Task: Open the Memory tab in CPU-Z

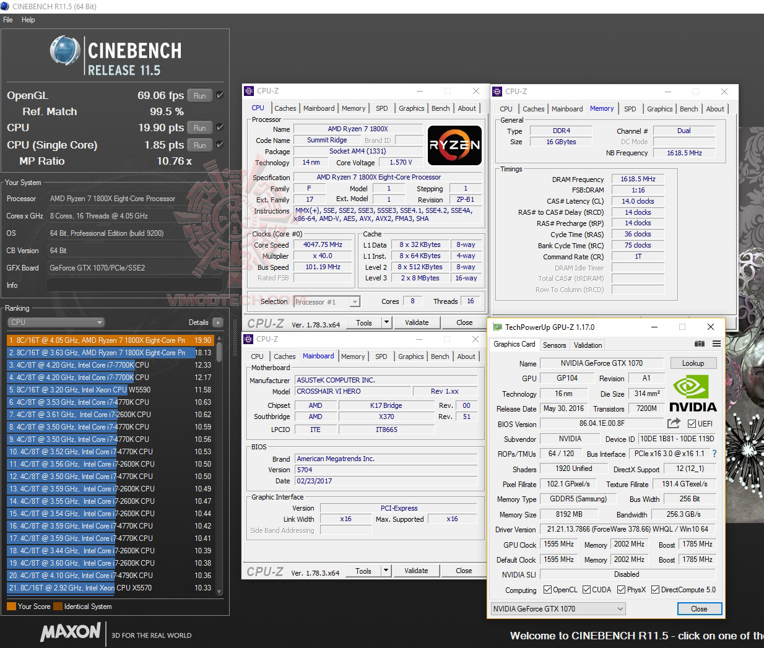Action: 354,108
